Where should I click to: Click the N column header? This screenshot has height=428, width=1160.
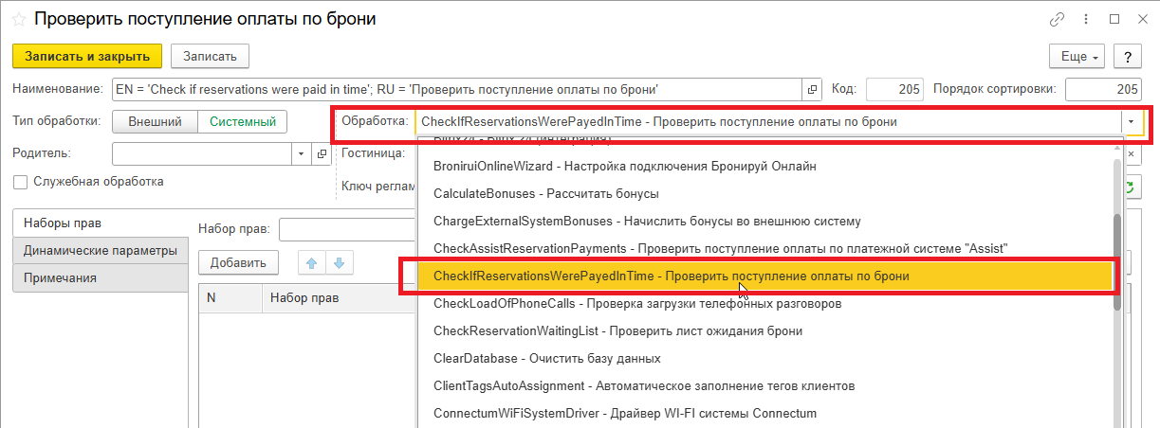pos(230,297)
